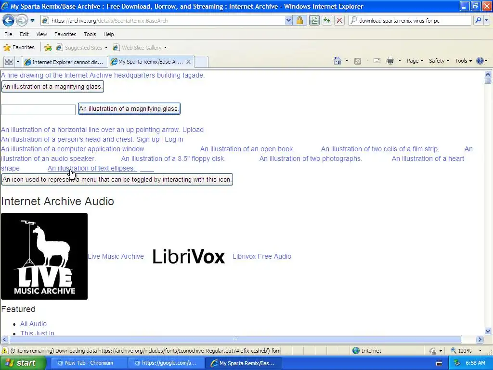Viewport: 493px width, 370px height.
Task: Click the magnifying glass button beside the text field
Action: pyautogui.click(x=129, y=109)
